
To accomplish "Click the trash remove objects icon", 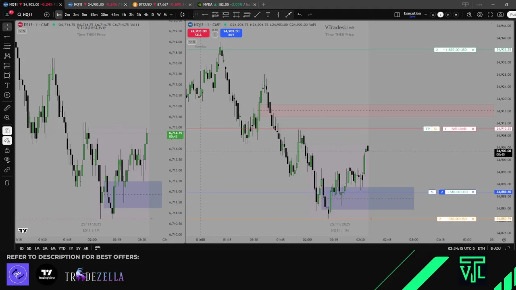I will click(x=7, y=183).
